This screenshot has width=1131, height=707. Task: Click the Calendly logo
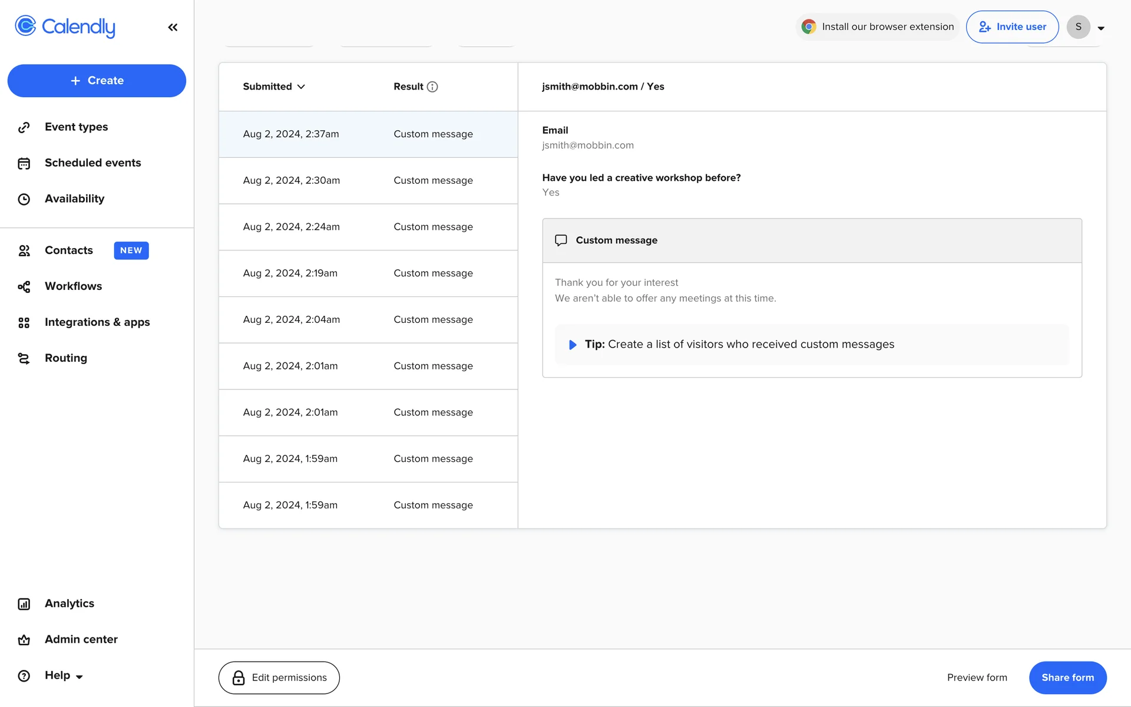65,27
